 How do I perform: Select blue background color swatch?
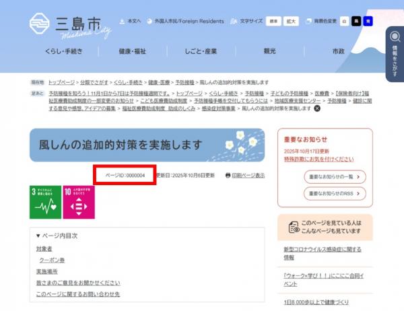pos(368,21)
